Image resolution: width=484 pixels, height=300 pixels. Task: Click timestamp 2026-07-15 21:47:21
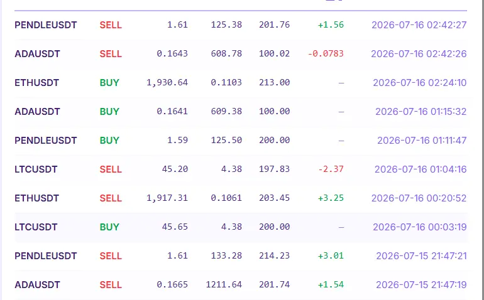click(421, 256)
